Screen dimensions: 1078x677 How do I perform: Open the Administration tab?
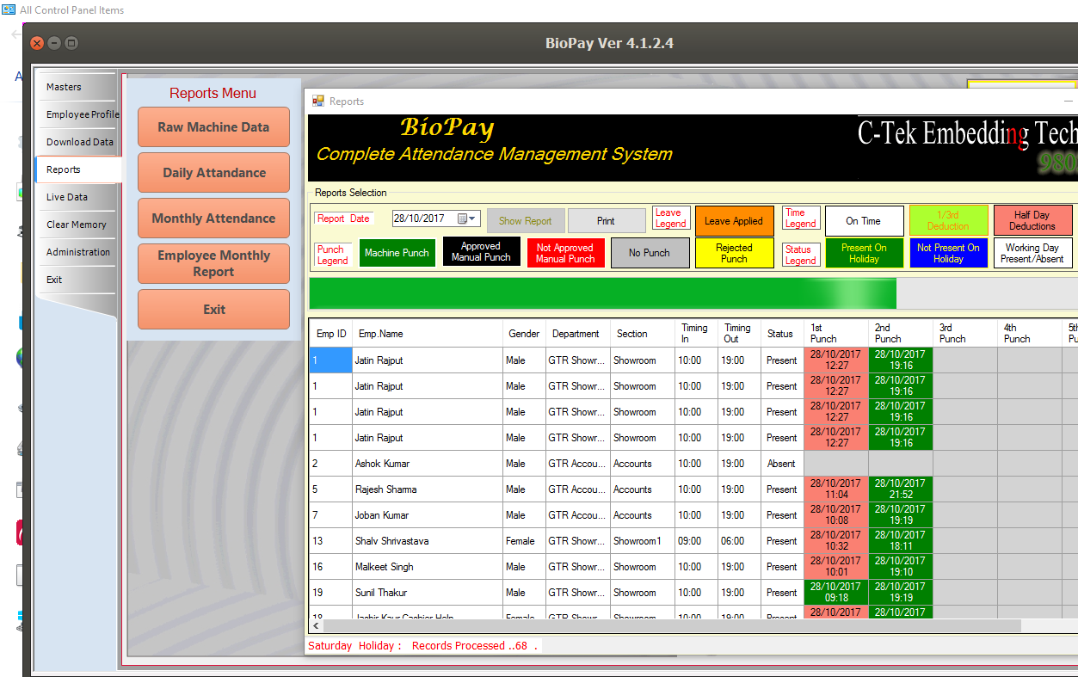click(x=75, y=252)
